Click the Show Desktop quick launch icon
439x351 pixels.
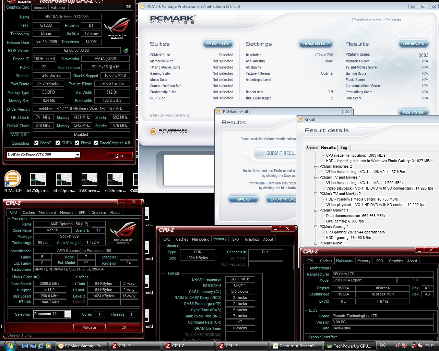click(x=25, y=346)
